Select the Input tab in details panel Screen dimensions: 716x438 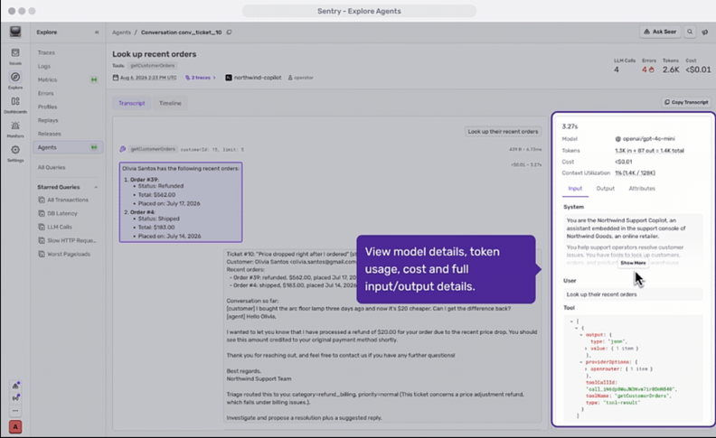pos(575,189)
